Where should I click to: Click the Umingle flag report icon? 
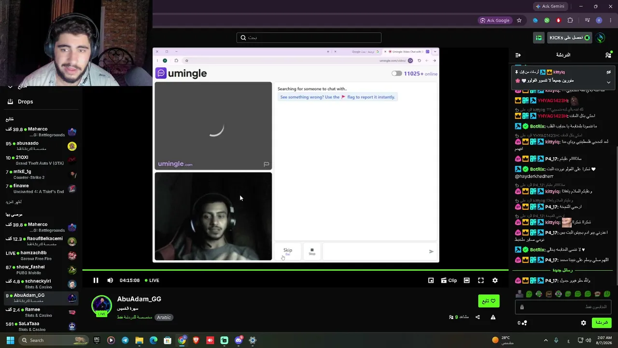click(266, 164)
